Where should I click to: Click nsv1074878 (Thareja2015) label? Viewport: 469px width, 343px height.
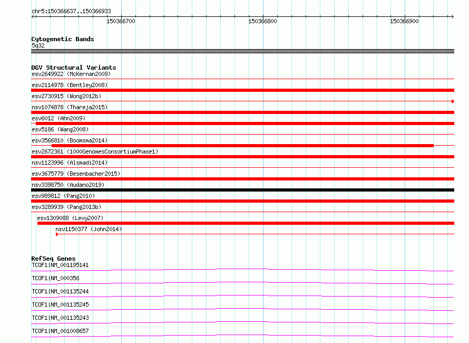click(70, 107)
